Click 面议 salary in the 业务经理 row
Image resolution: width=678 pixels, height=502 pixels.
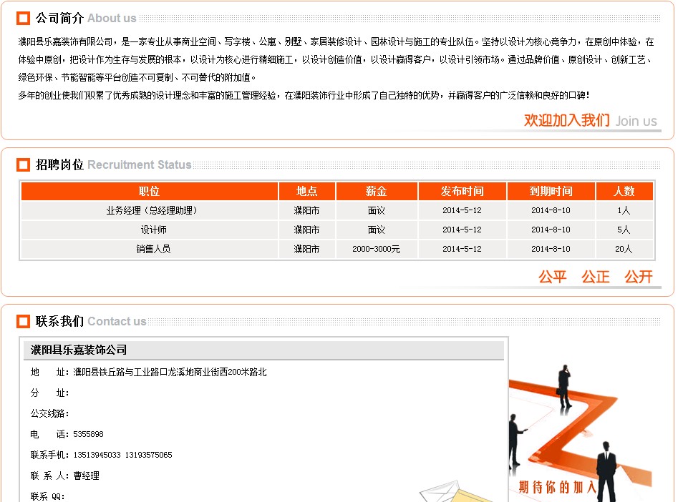click(376, 210)
